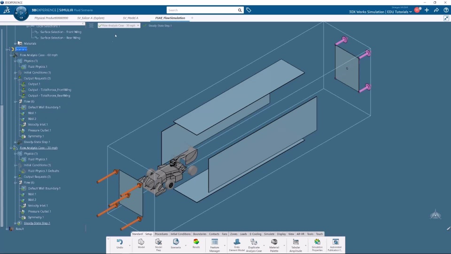This screenshot has width=451, height=254.
Task: Collapse Flow Analysis Case - 60 mph node
Action: pos(11,55)
